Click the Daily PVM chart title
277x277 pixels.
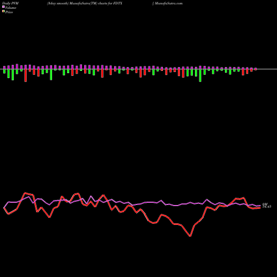coord(11,3)
